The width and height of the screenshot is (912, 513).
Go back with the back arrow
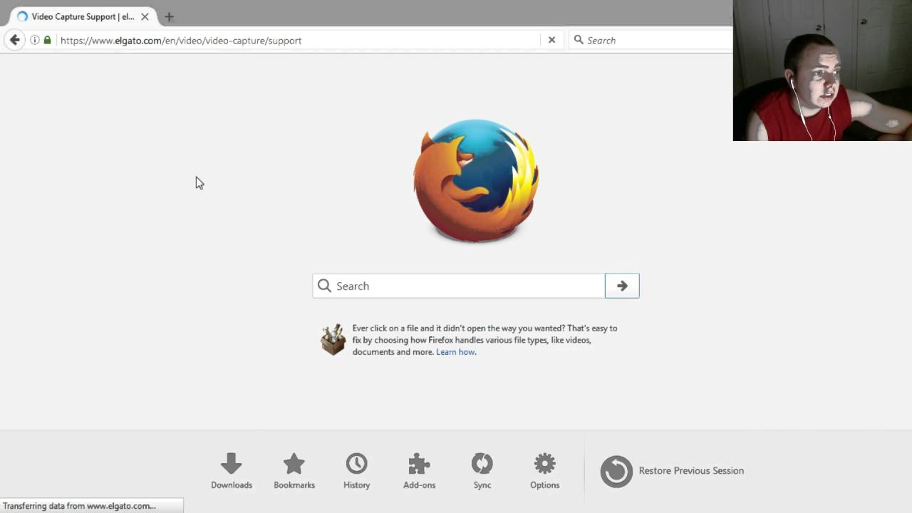[x=14, y=40]
